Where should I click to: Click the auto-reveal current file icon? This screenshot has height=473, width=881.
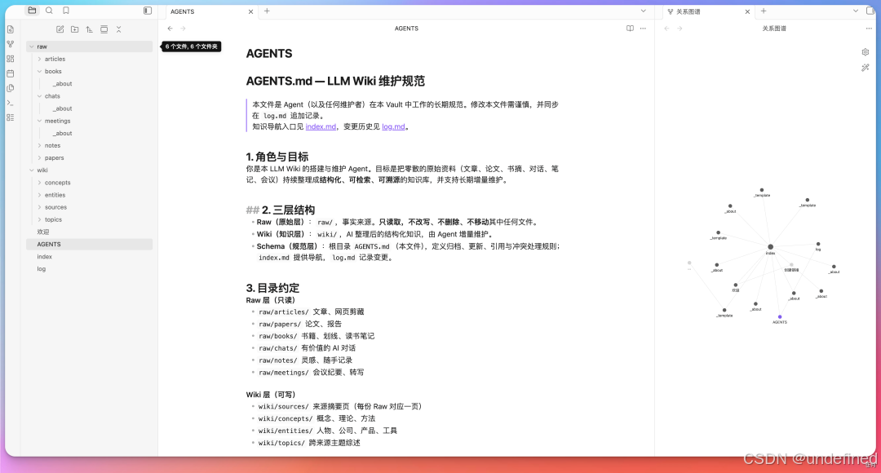click(104, 29)
